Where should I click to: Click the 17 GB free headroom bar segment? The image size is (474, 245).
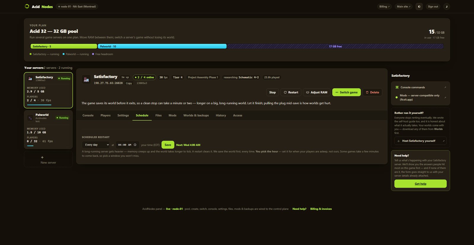click(335, 46)
